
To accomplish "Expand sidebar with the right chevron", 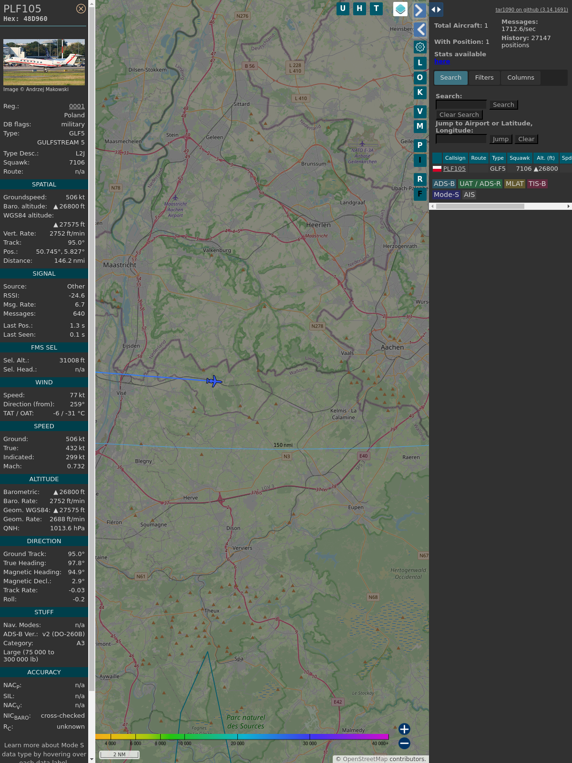I will click(419, 10).
